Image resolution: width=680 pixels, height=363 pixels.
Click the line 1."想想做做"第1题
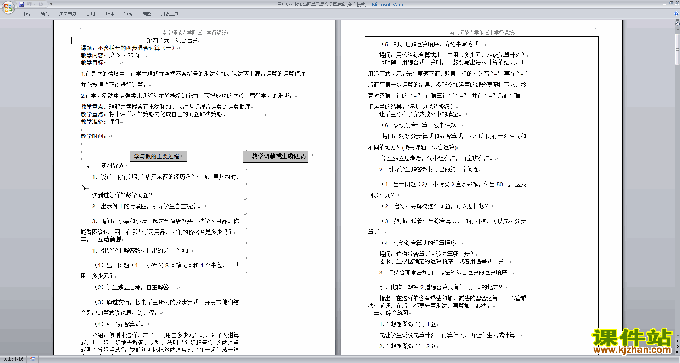coord(408,324)
